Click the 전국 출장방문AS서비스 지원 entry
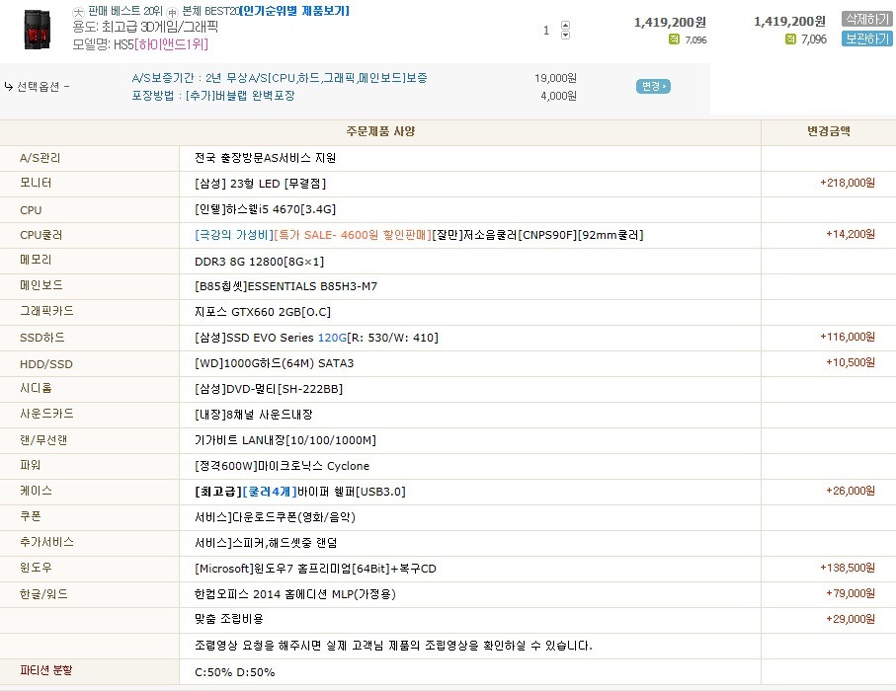The height and width of the screenshot is (691, 896). pos(265,158)
